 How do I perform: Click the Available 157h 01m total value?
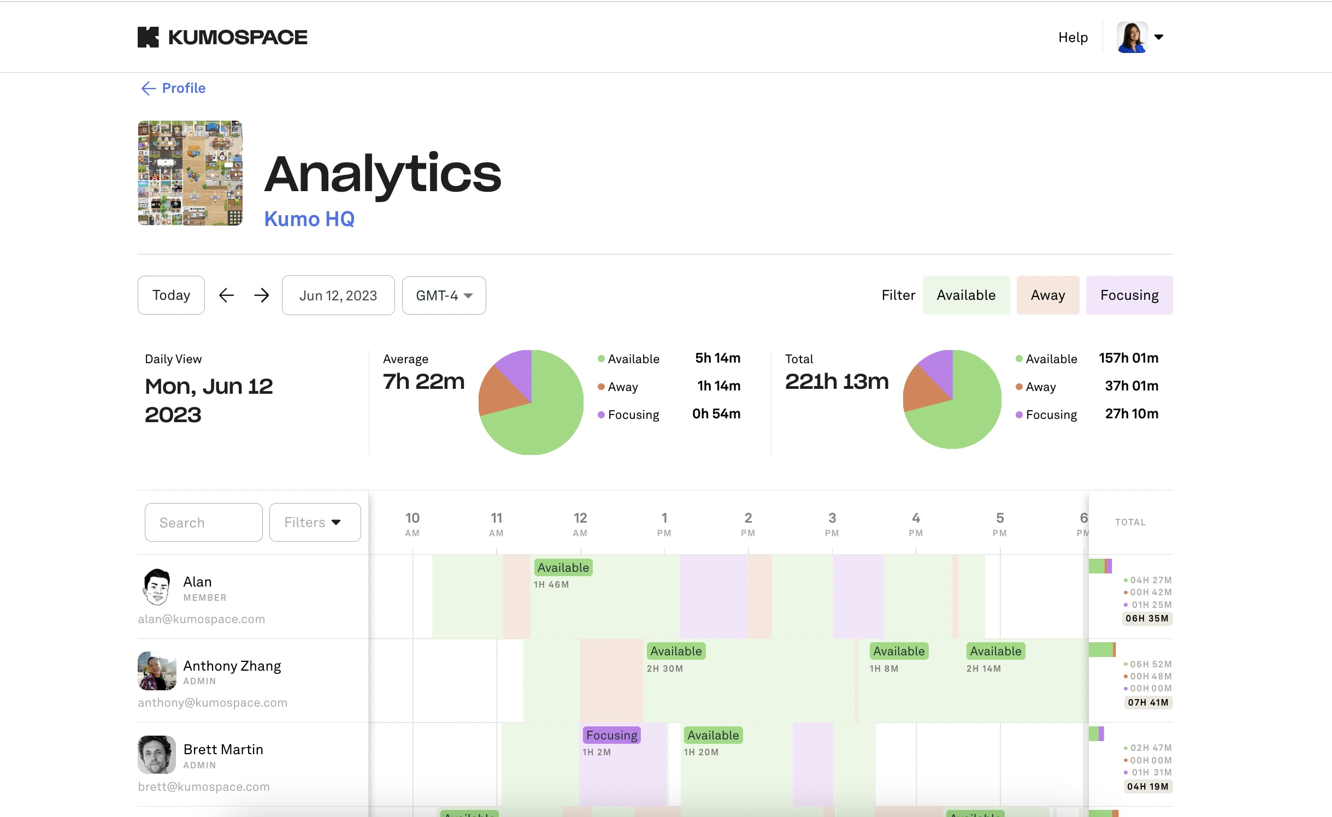[x=1128, y=358]
